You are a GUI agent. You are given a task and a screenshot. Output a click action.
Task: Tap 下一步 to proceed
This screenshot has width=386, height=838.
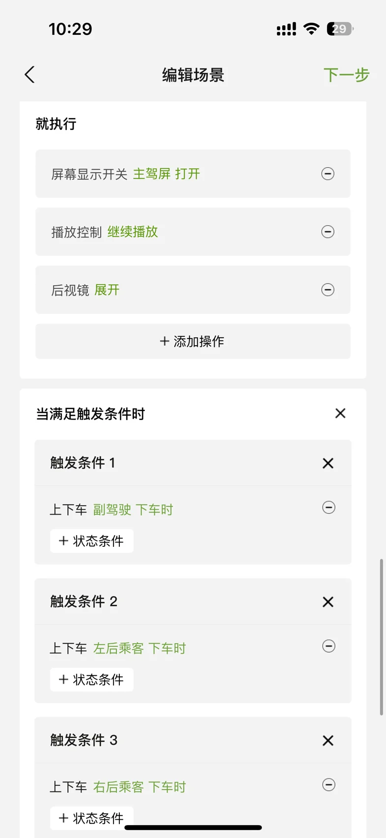346,75
